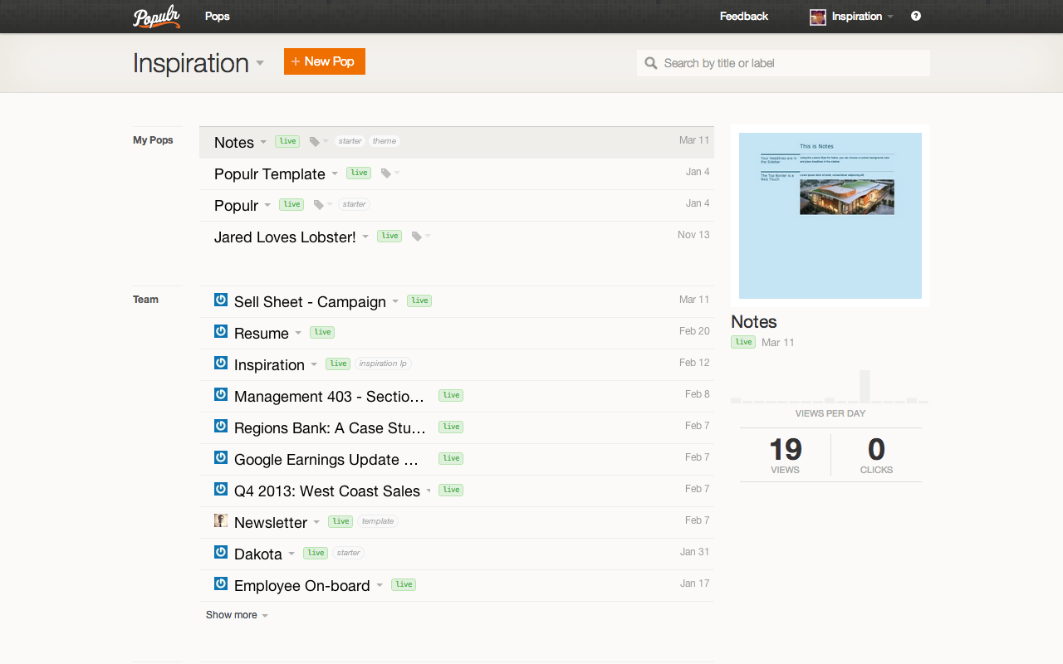Click the 'Team' section heading
This screenshot has height=664, width=1063.
tap(145, 300)
